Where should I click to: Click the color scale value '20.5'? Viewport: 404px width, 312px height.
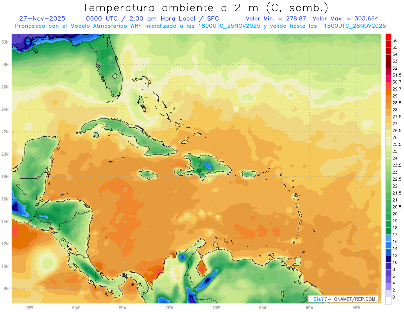(x=397, y=207)
